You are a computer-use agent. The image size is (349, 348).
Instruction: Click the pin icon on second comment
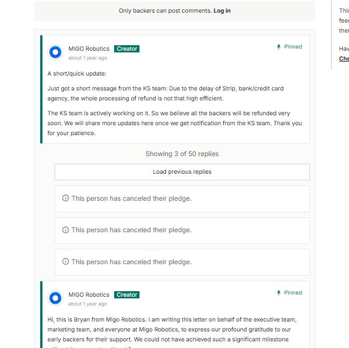tap(278, 293)
